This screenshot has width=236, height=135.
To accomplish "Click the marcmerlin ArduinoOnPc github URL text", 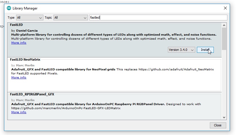I will coord(66,108).
